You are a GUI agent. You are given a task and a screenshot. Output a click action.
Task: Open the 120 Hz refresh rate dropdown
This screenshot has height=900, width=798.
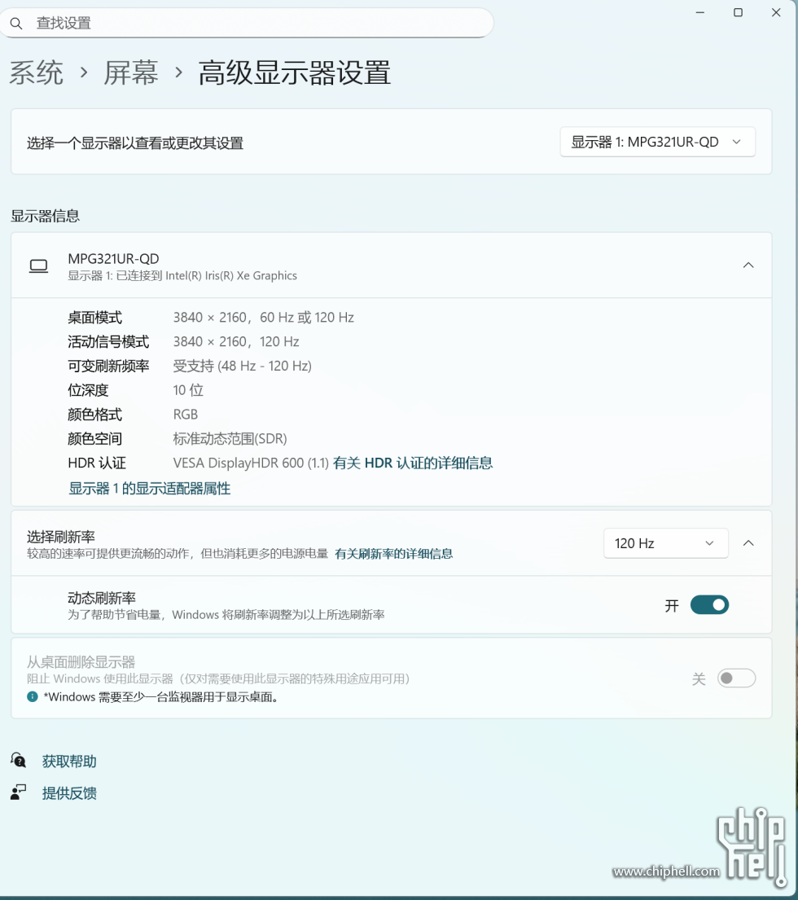click(x=664, y=543)
